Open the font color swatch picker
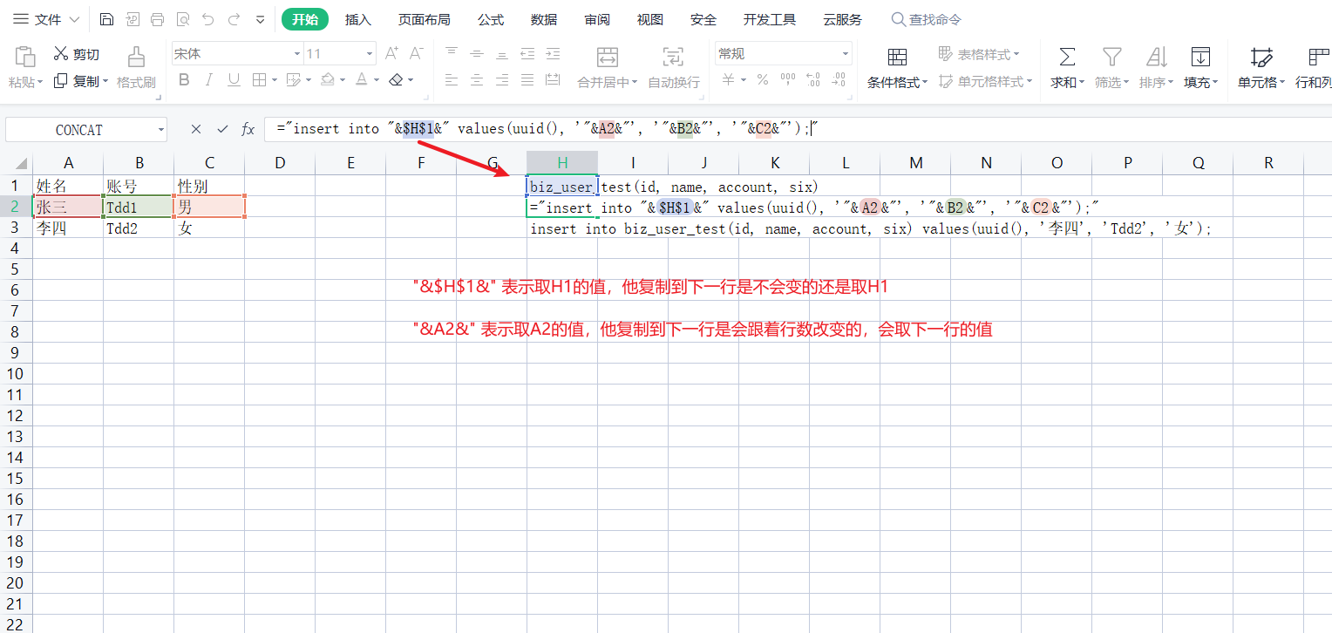This screenshot has height=633, width=1332. click(363, 78)
